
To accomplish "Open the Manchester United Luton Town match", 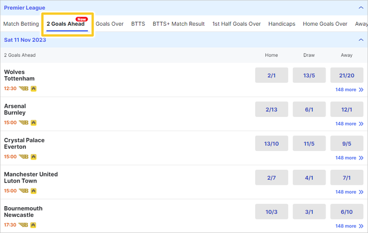I will coord(31,177).
